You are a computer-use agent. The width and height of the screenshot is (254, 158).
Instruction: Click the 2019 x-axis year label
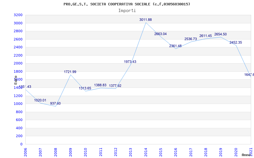221,152
